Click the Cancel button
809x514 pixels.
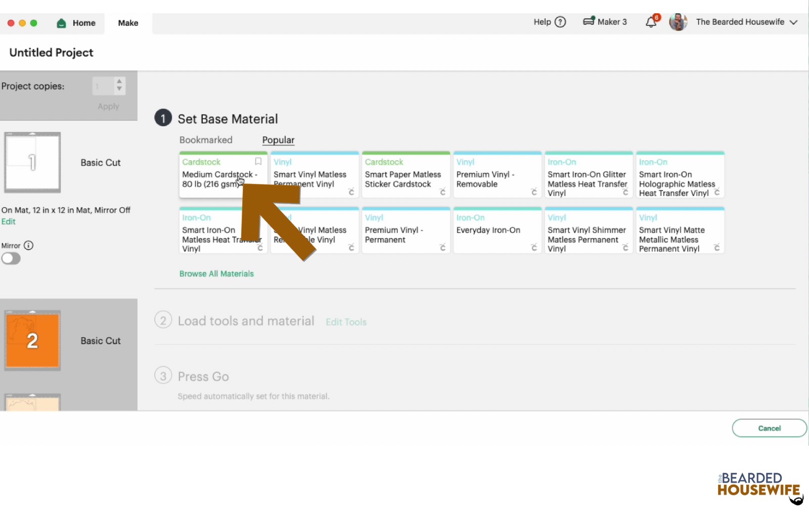pyautogui.click(x=769, y=428)
